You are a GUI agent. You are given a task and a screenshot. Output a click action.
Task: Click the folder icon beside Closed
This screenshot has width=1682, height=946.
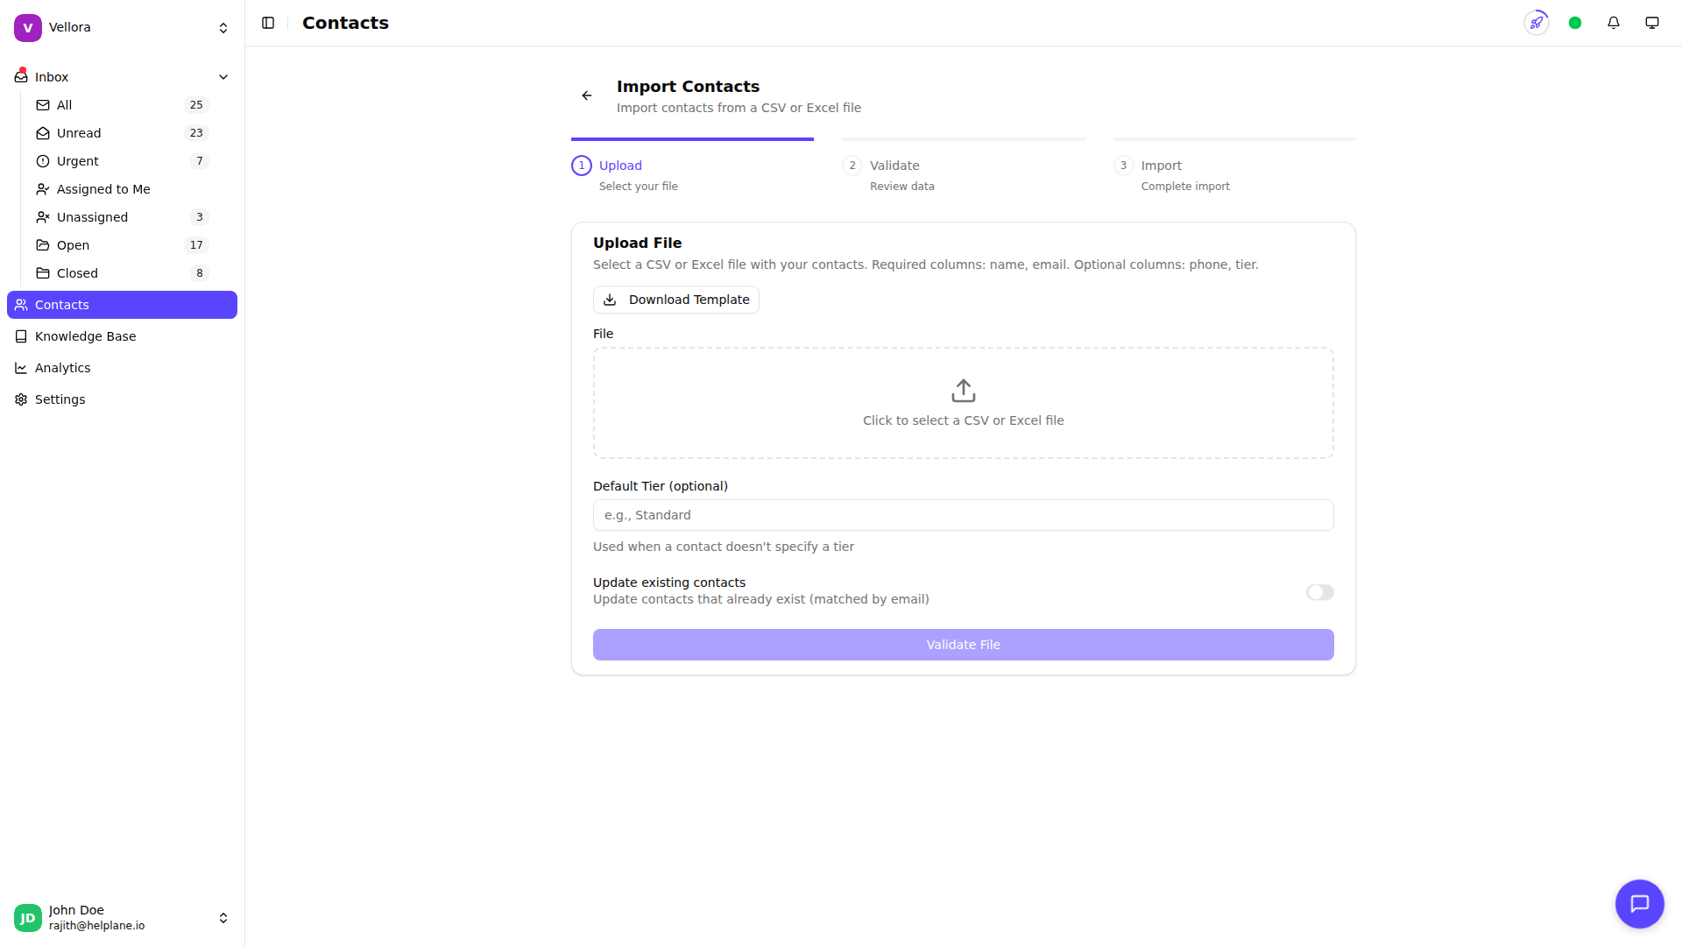coord(43,273)
